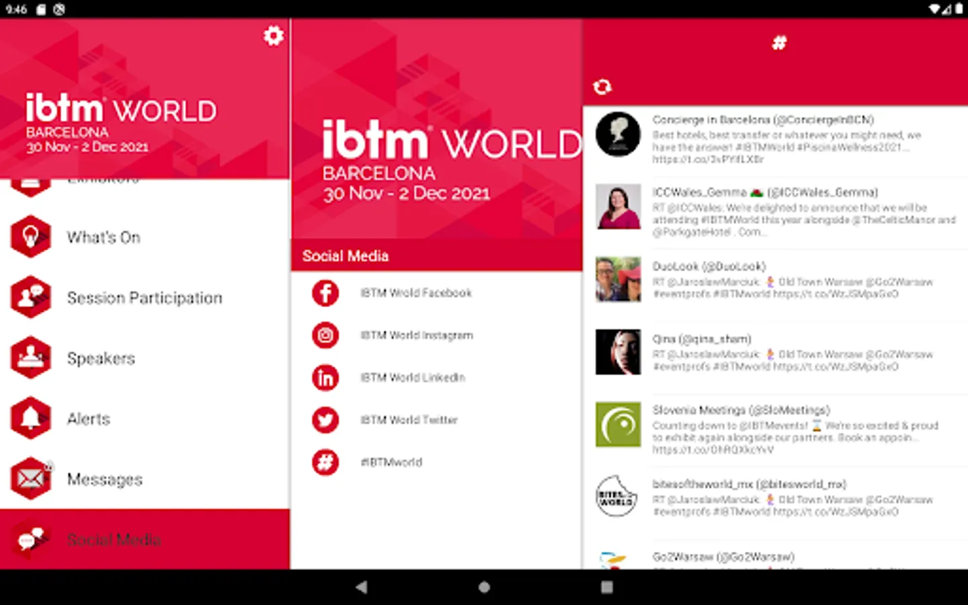Tap the hashtag circle icon in list
This screenshot has width=968, height=605.
[x=325, y=462]
